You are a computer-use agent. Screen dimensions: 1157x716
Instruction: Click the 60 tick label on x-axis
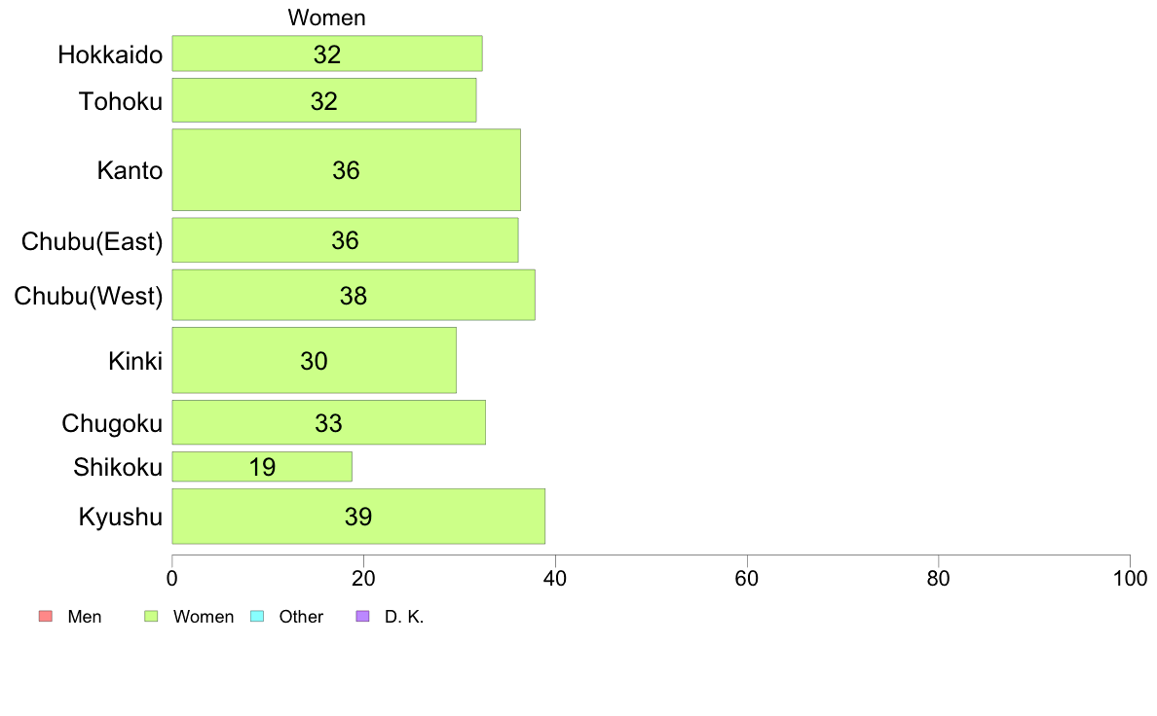(x=747, y=578)
